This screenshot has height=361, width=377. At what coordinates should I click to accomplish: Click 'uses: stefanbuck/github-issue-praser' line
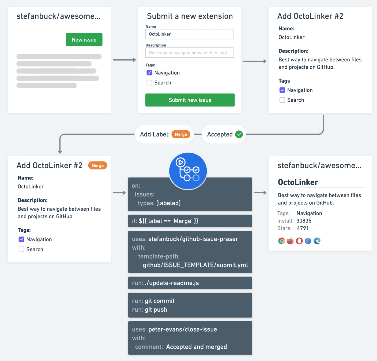point(185,239)
